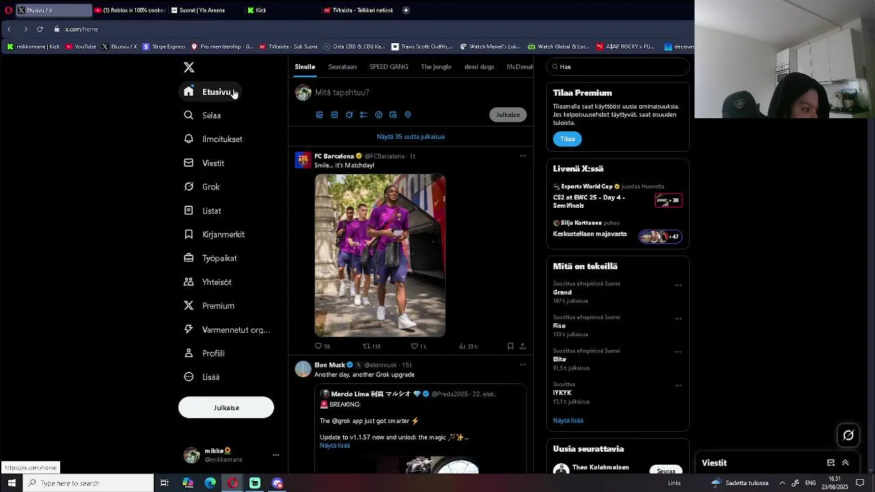Compose new message in Viestit drawer
875x492 pixels.
click(x=831, y=463)
